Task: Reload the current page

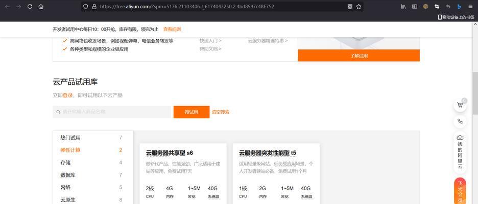Action: [x=30, y=7]
